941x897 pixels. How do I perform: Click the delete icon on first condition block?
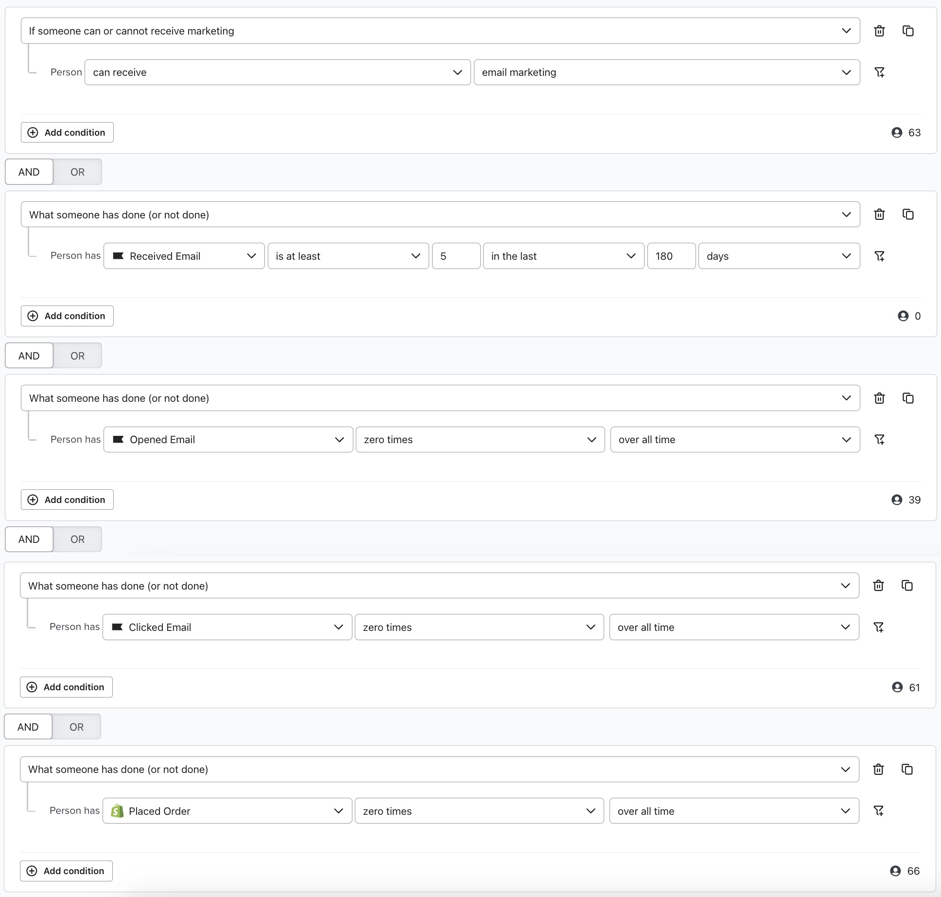[880, 31]
